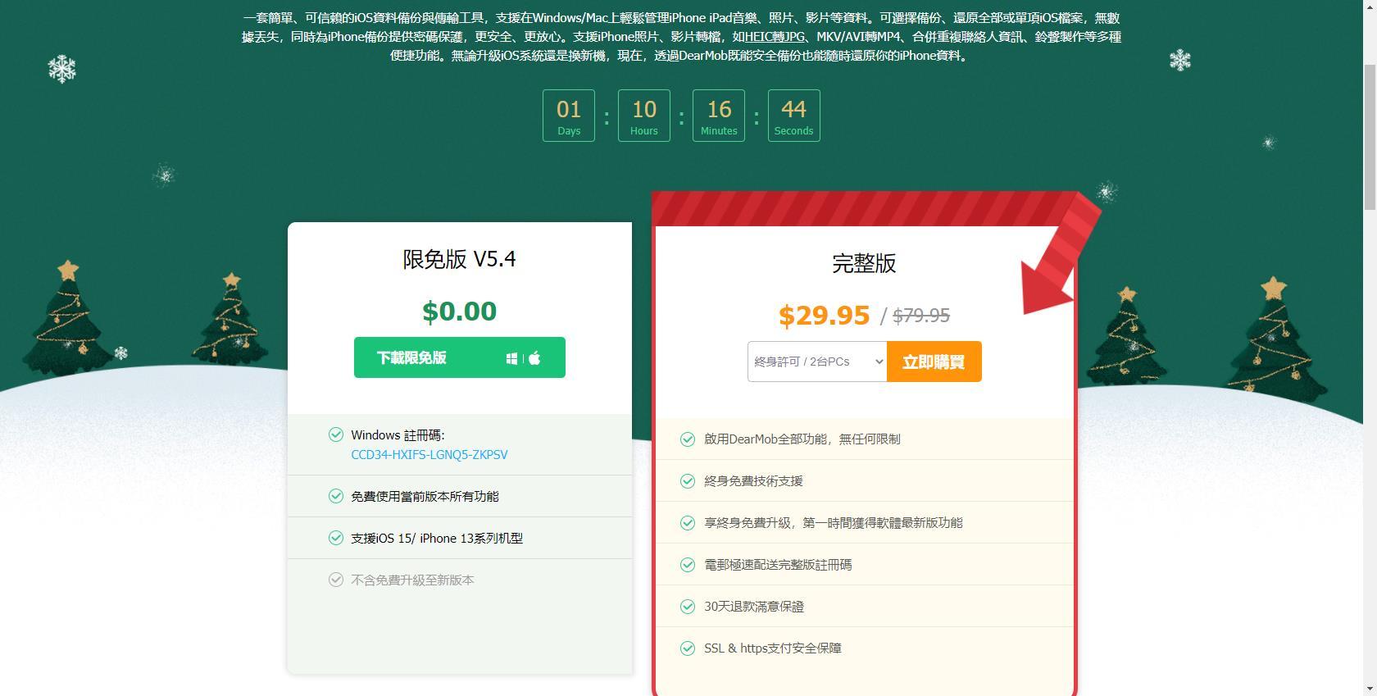The width and height of the screenshot is (1377, 696).
Task: Click the 不含免費升級至新版本 text
Action: (412, 580)
